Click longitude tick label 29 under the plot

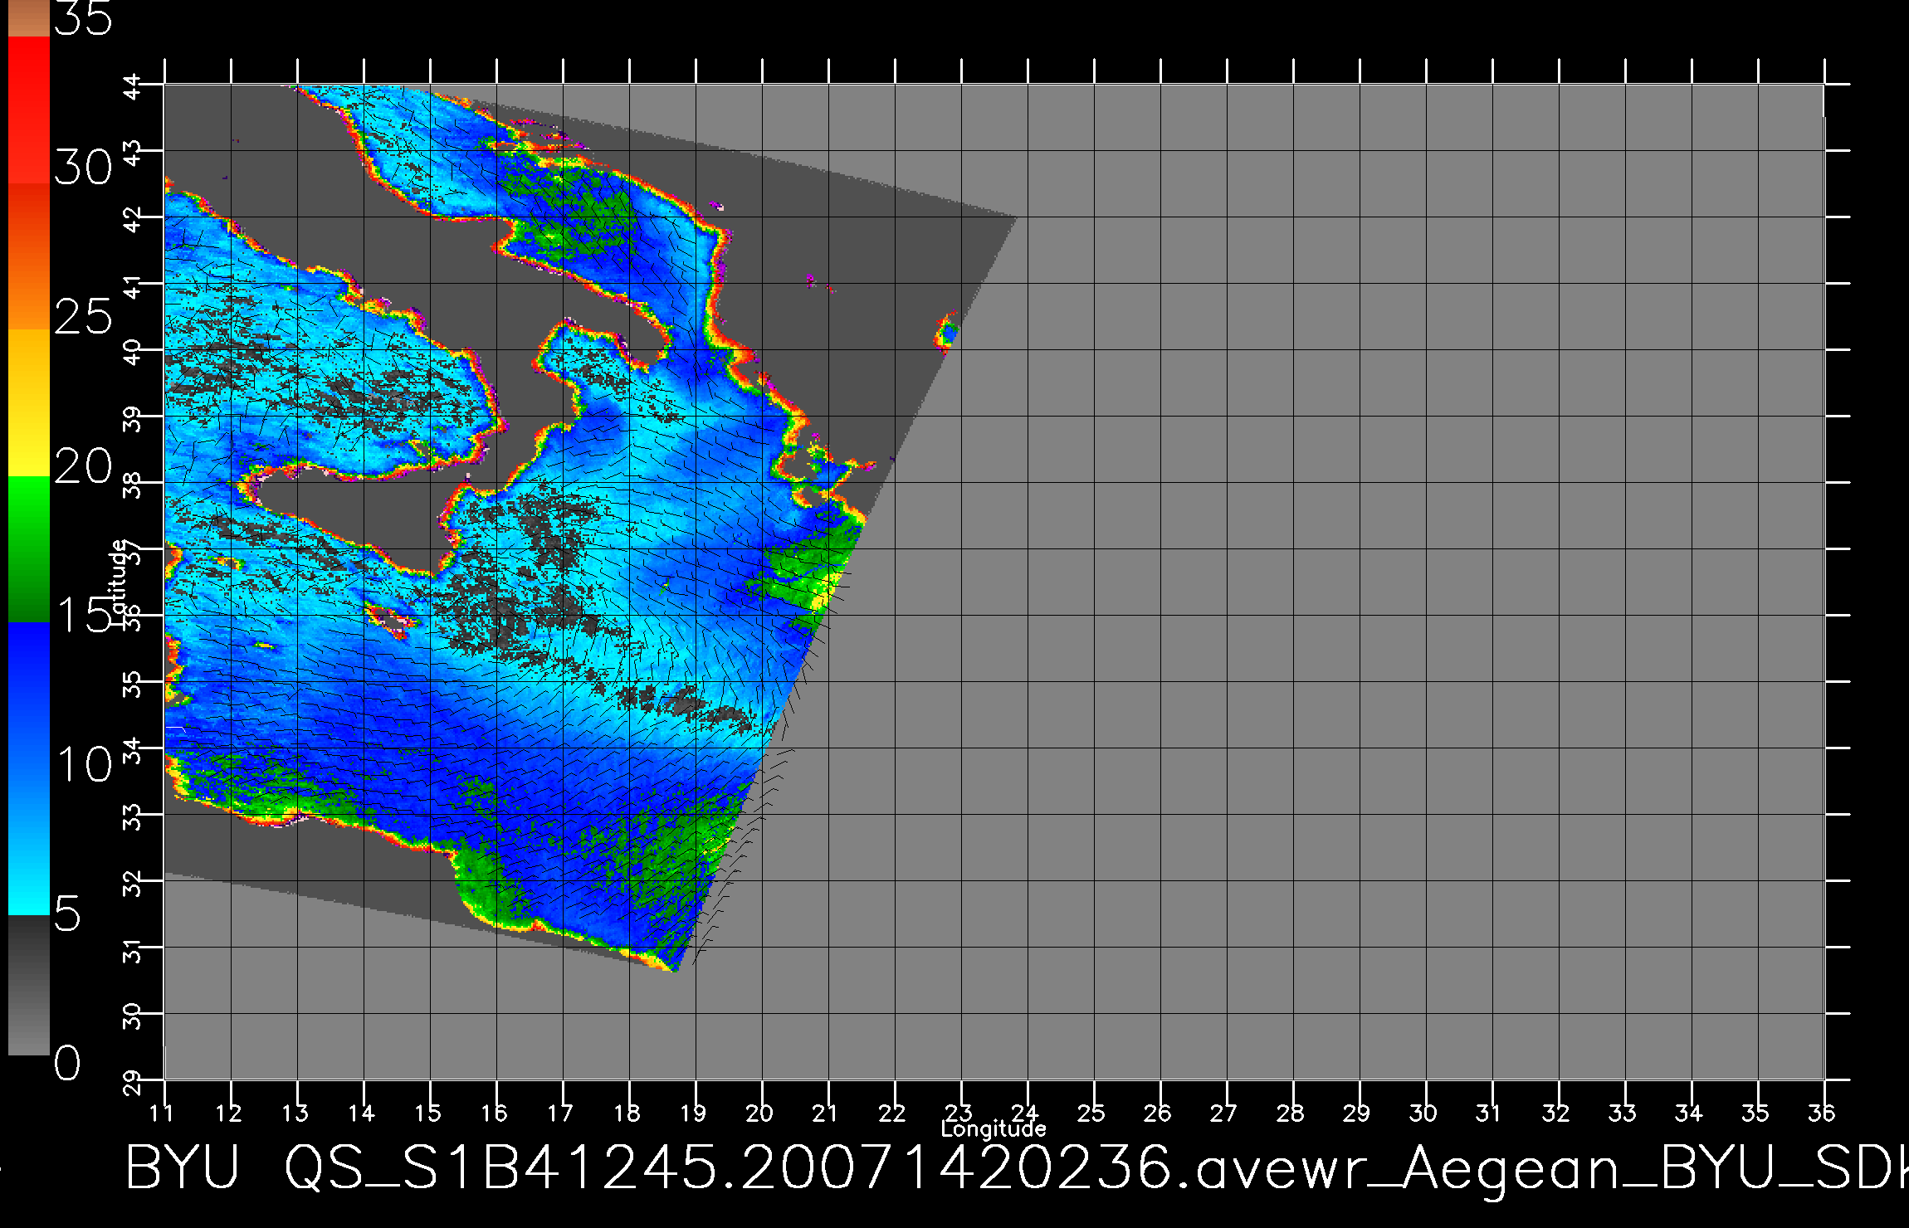(1357, 1113)
